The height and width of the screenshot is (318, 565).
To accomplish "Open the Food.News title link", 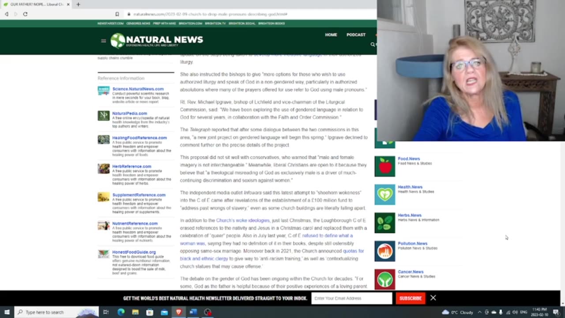I will (409, 159).
